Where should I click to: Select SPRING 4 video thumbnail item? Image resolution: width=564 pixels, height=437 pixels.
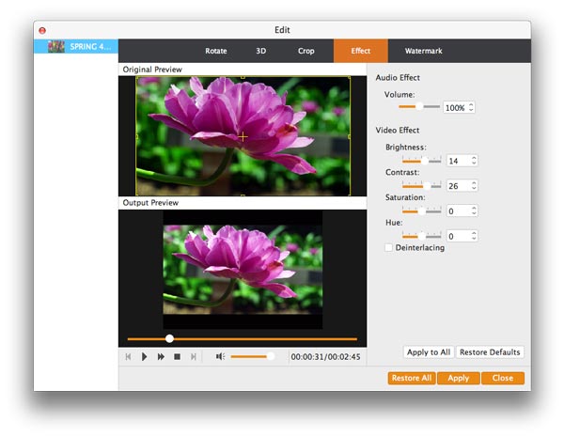point(76,46)
